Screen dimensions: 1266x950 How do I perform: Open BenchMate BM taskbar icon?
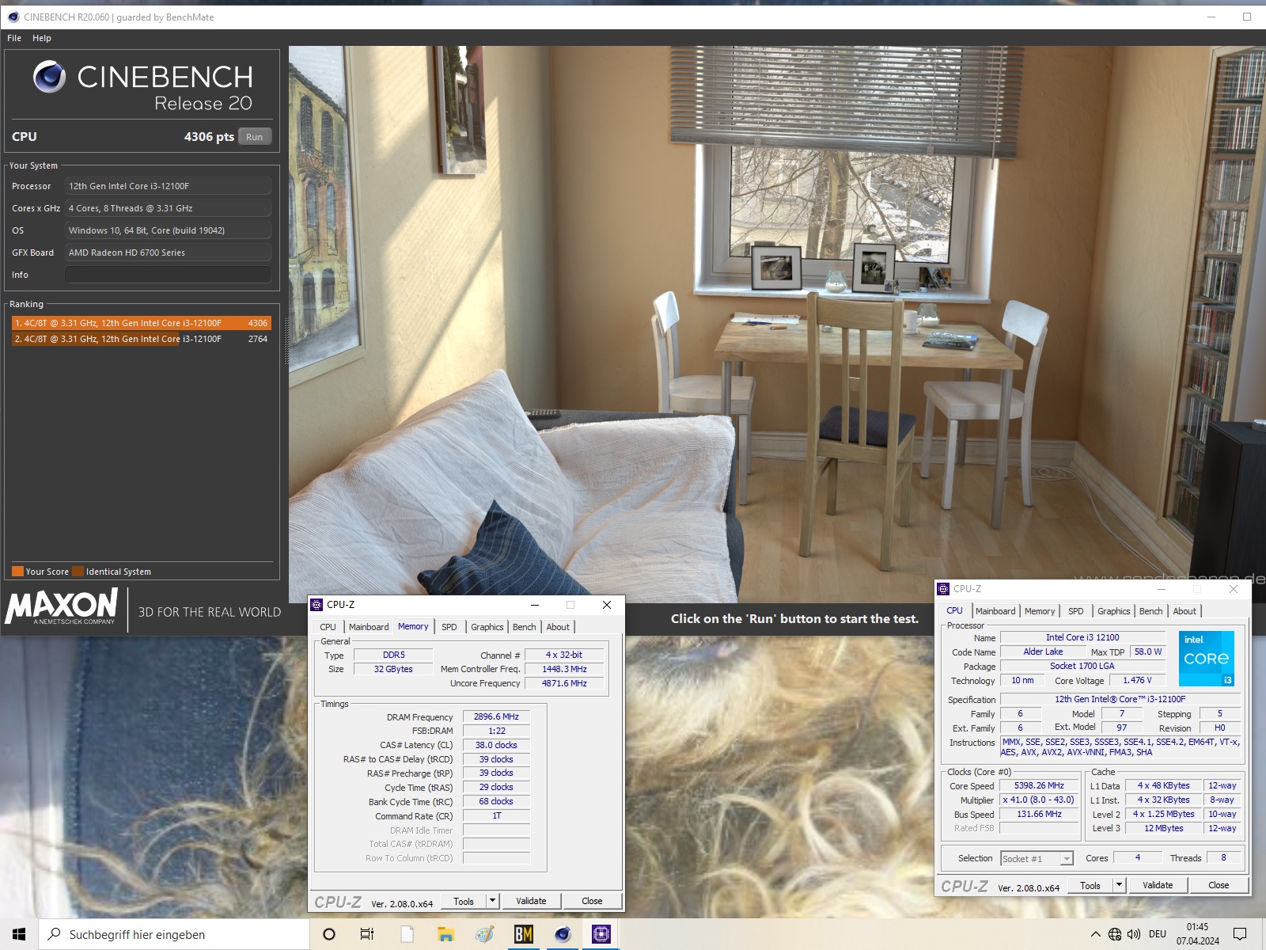coord(523,934)
